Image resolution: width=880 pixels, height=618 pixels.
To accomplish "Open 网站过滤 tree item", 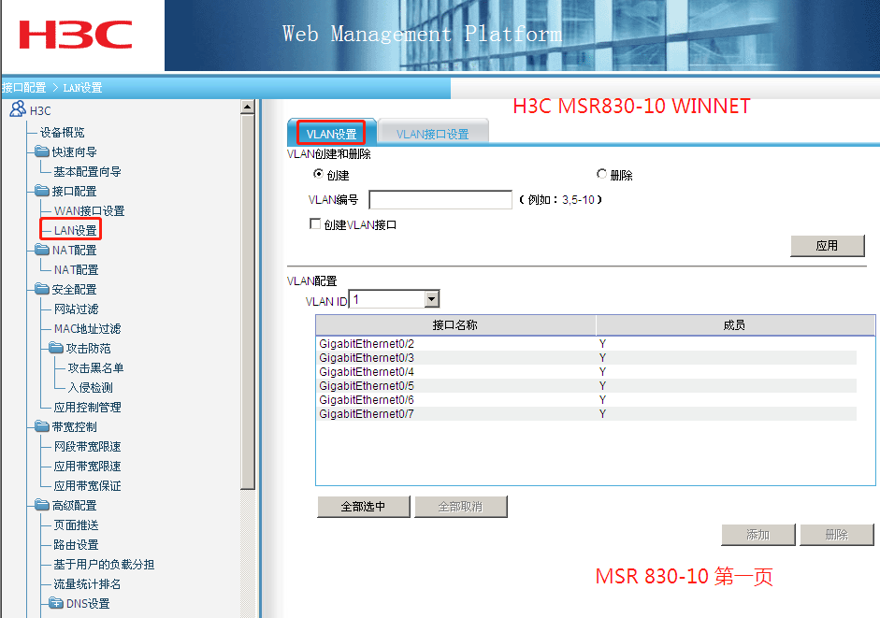I will pyautogui.click(x=77, y=309).
